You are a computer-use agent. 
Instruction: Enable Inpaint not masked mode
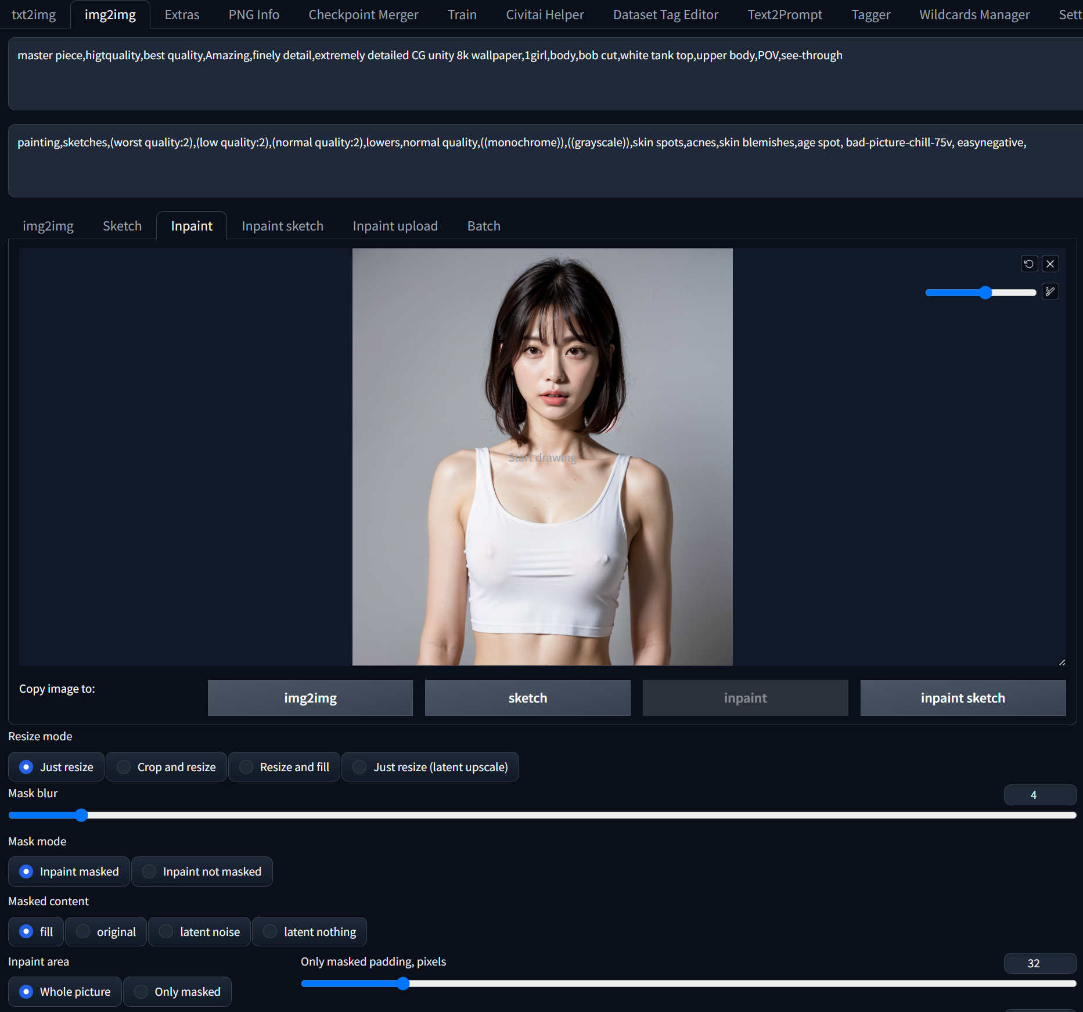point(202,871)
